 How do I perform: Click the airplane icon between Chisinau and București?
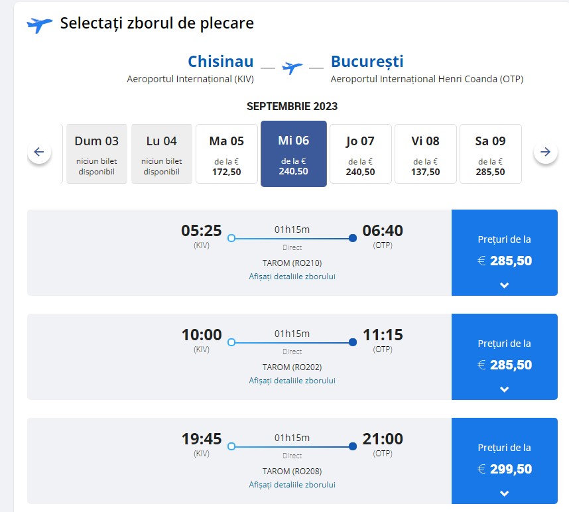tap(292, 68)
